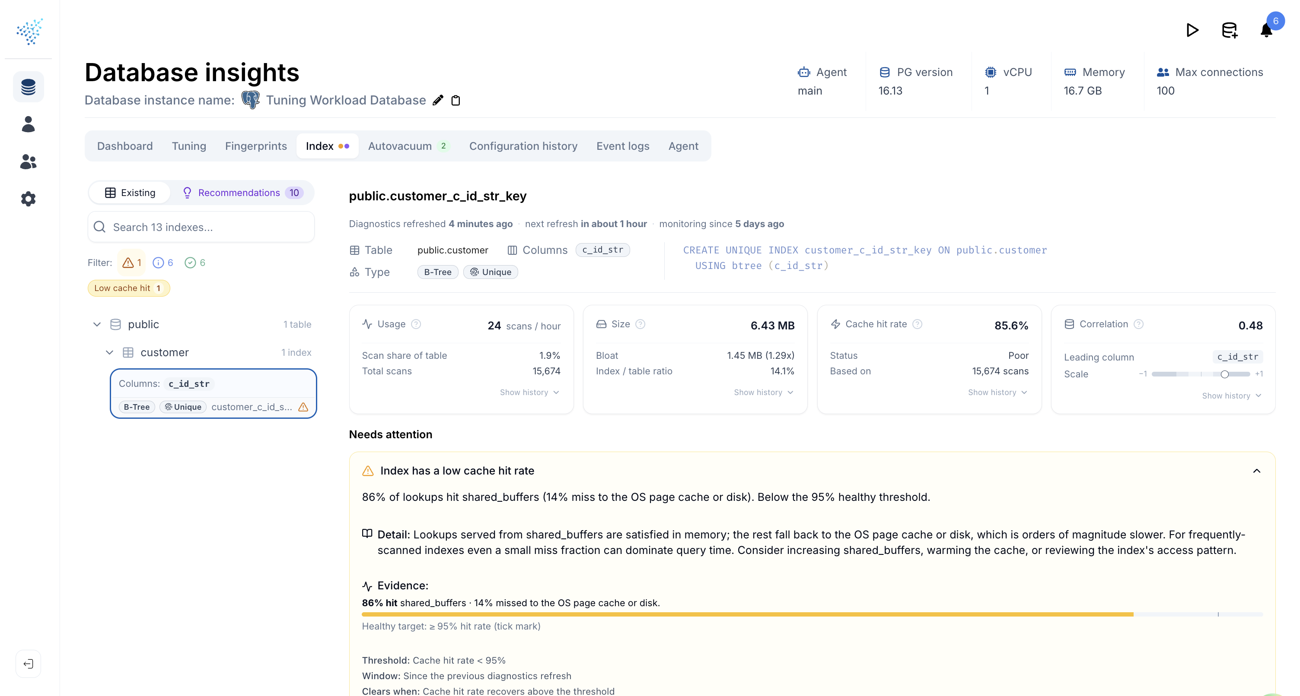
Task: Show history for Correlation card
Action: (1232, 396)
